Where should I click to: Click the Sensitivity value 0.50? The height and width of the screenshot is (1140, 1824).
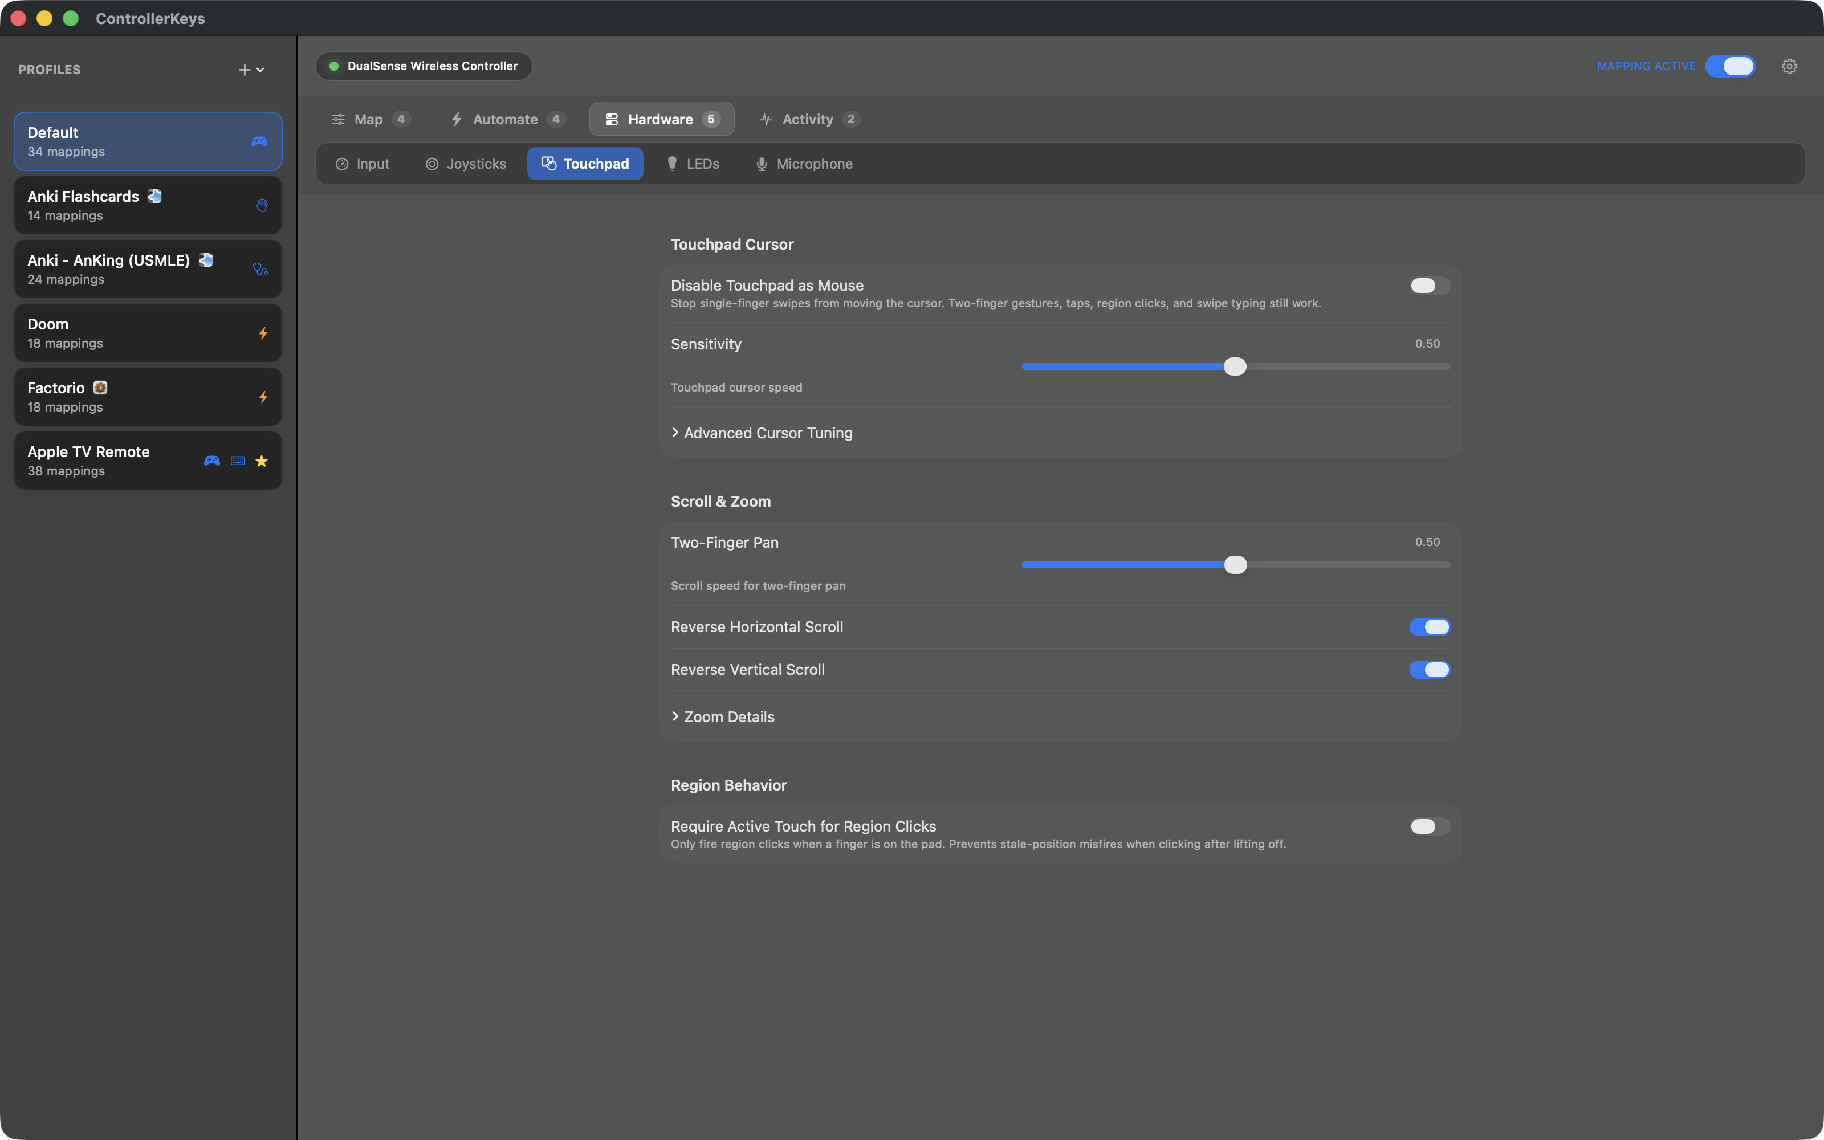(x=1427, y=344)
